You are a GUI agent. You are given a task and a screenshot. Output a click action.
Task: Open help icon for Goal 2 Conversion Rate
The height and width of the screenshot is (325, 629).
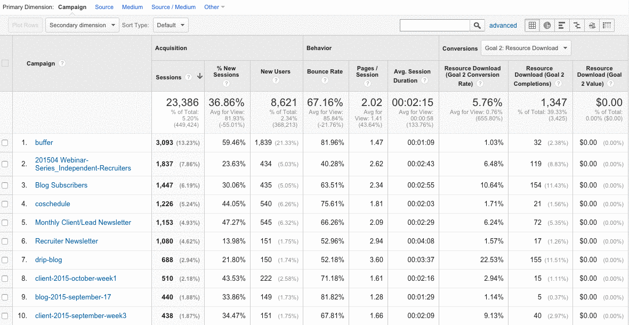pos(480,83)
